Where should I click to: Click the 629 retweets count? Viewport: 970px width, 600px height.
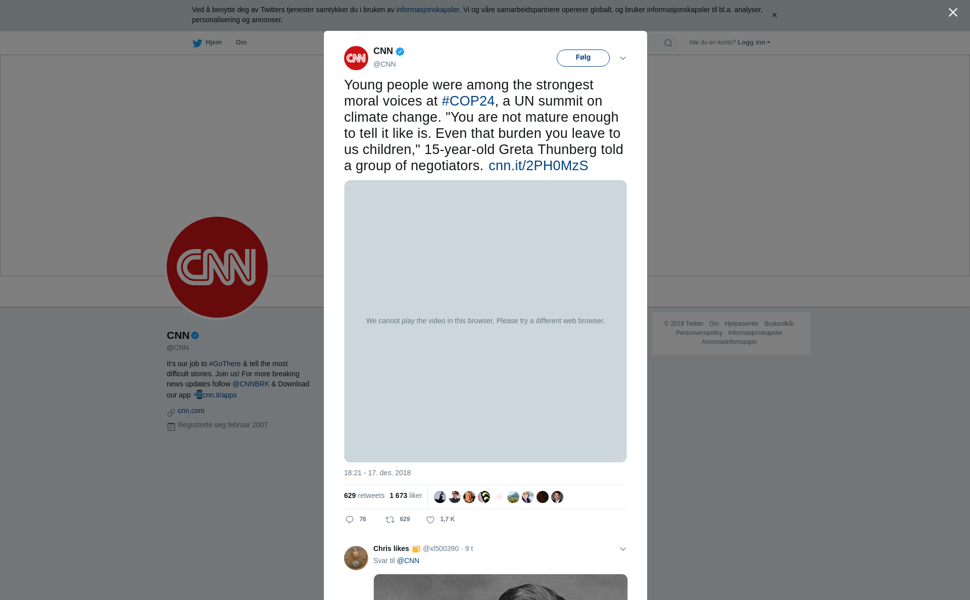tap(364, 495)
